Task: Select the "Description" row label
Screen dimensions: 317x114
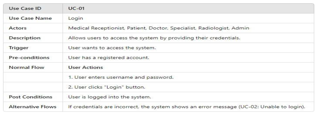Action: (x=25, y=38)
